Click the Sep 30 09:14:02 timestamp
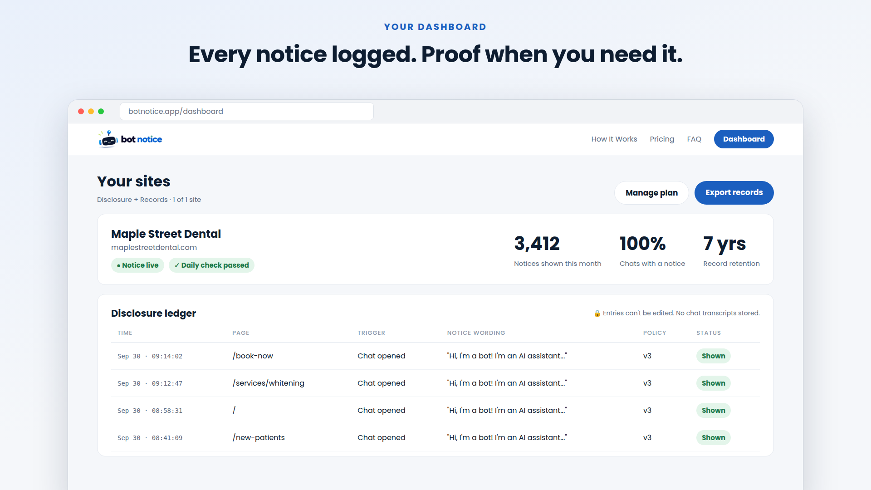871x490 pixels. click(x=150, y=357)
